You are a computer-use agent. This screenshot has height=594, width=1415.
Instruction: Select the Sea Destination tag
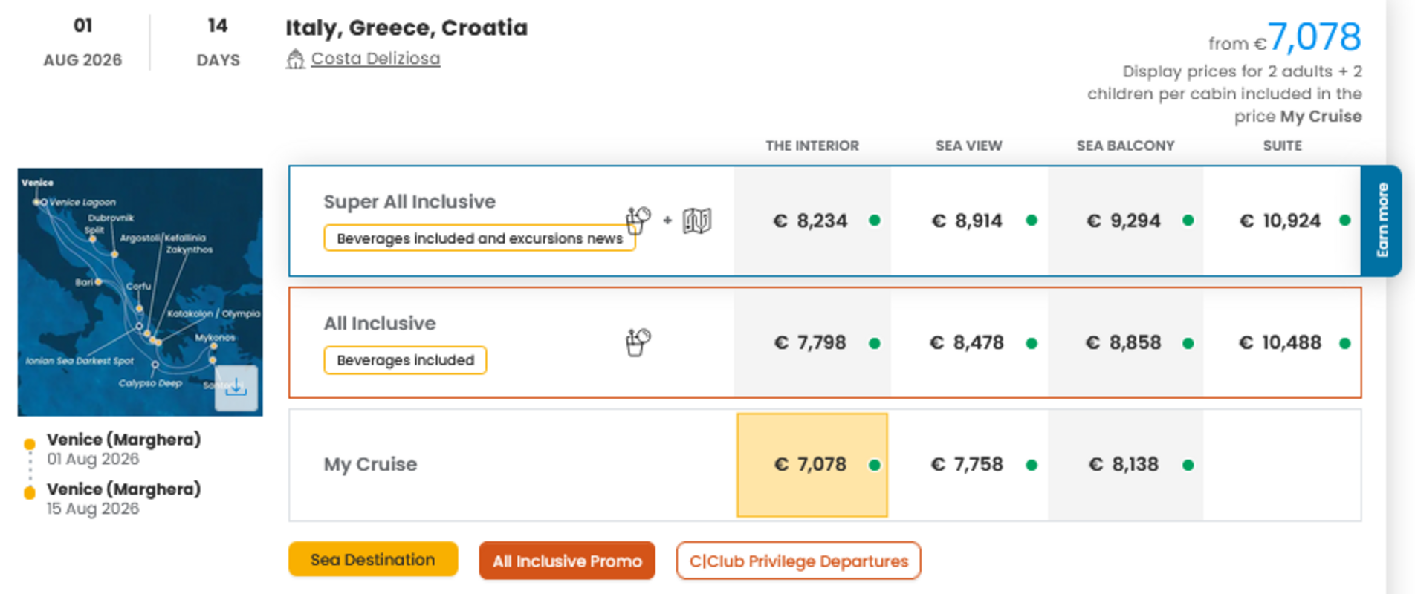373,560
